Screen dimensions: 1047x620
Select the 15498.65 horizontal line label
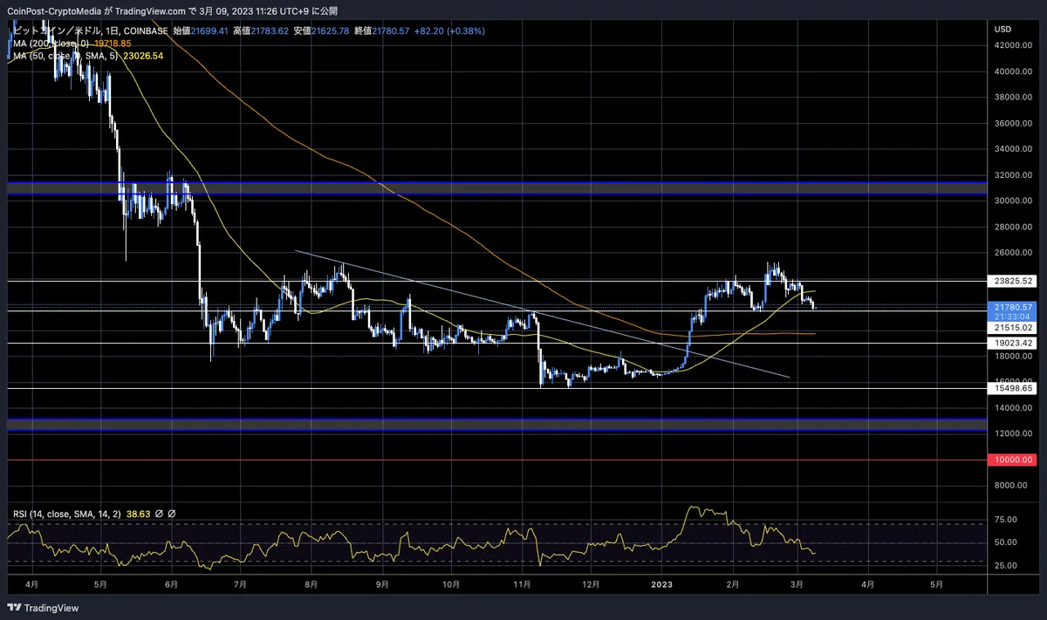click(1012, 389)
